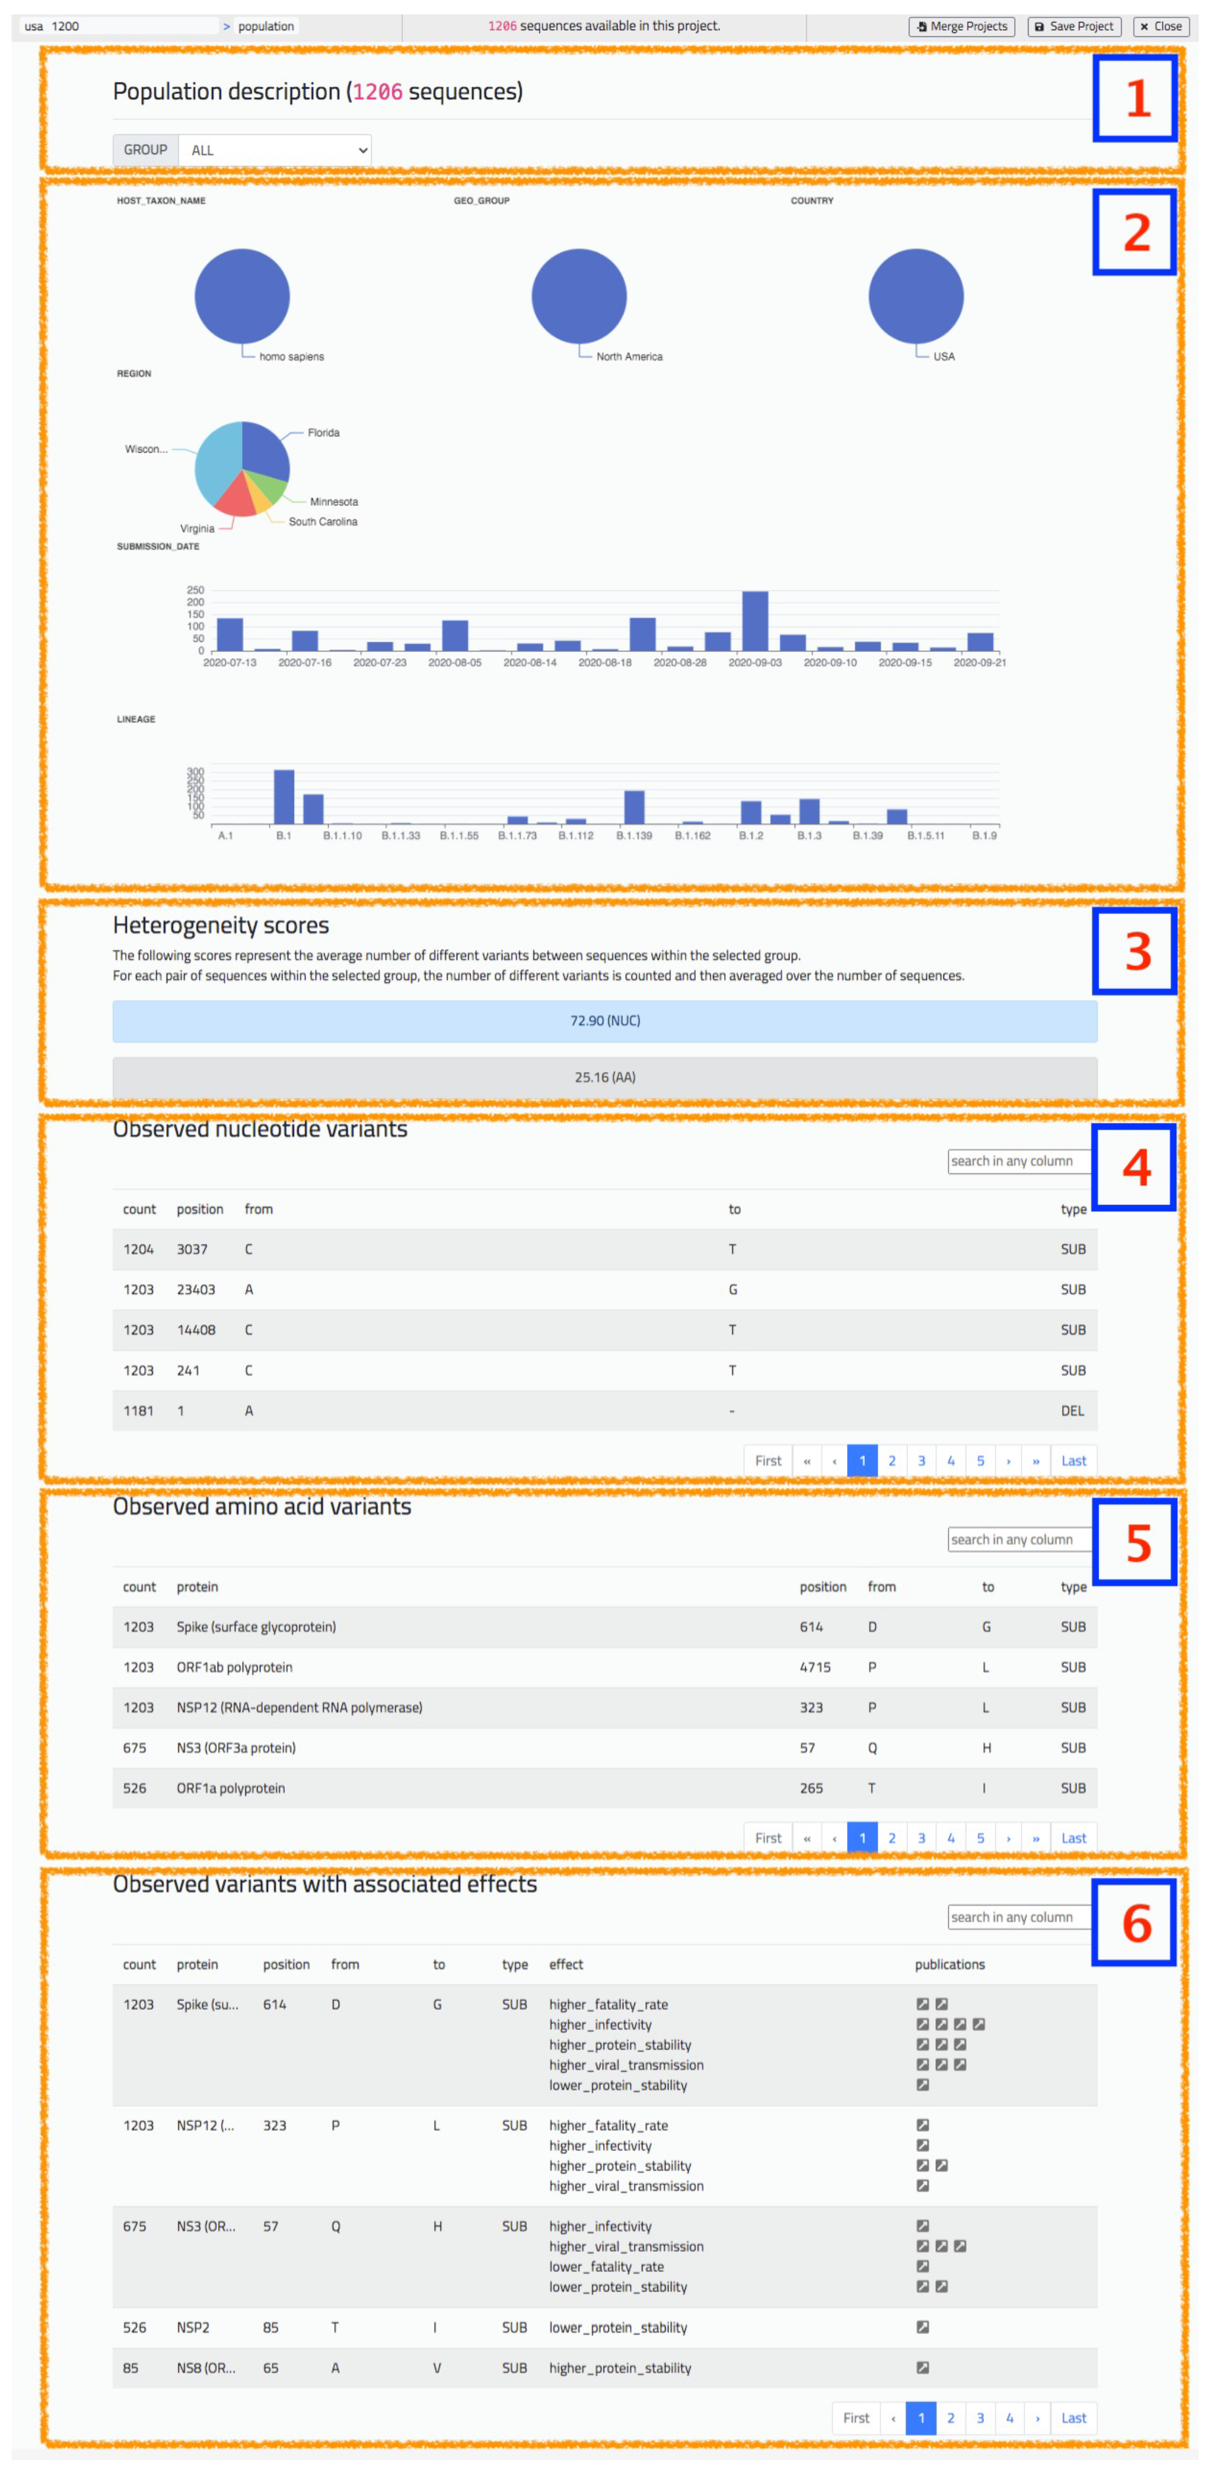The width and height of the screenshot is (1208, 2467).
Task: Click the tallest 2020-09-03 submission date bar
Action: tap(755, 621)
